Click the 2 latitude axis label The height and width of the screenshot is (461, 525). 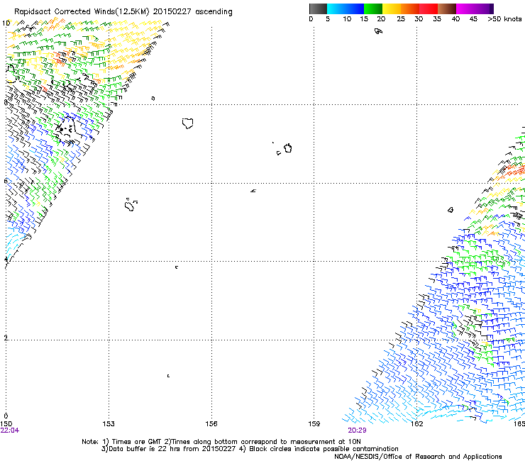click(6, 338)
